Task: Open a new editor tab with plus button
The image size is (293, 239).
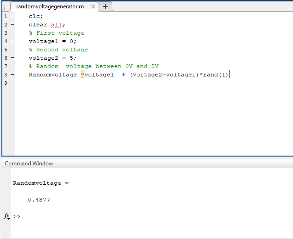Action: [105, 6]
